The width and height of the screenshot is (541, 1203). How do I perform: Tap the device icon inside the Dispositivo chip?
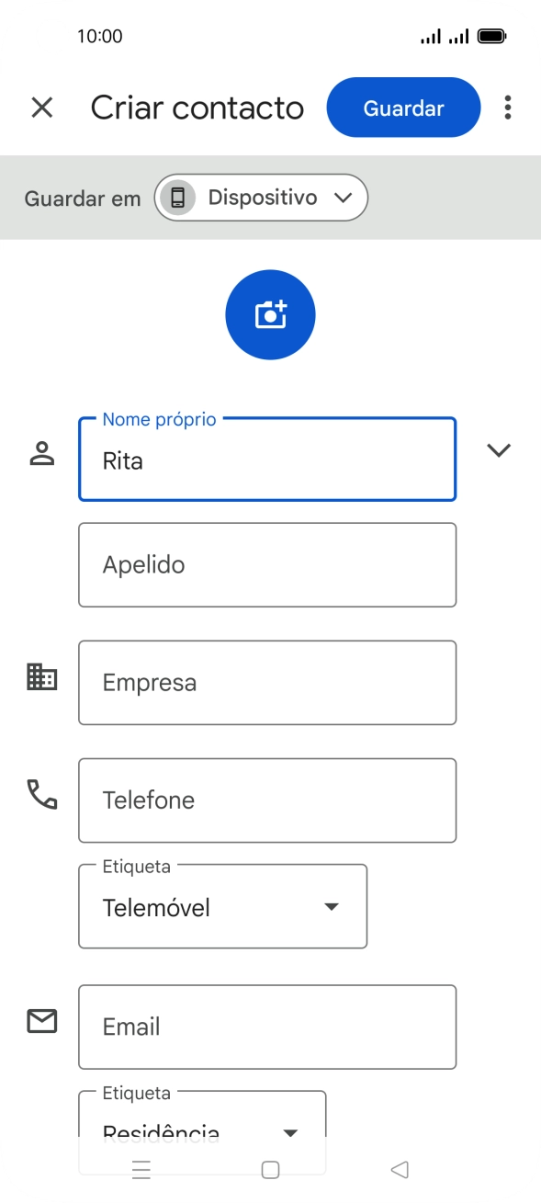pos(180,197)
